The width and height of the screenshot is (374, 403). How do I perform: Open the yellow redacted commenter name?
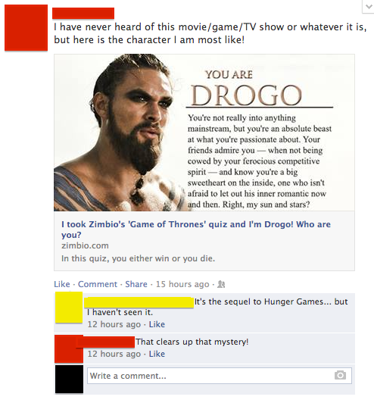pyautogui.click(x=139, y=302)
